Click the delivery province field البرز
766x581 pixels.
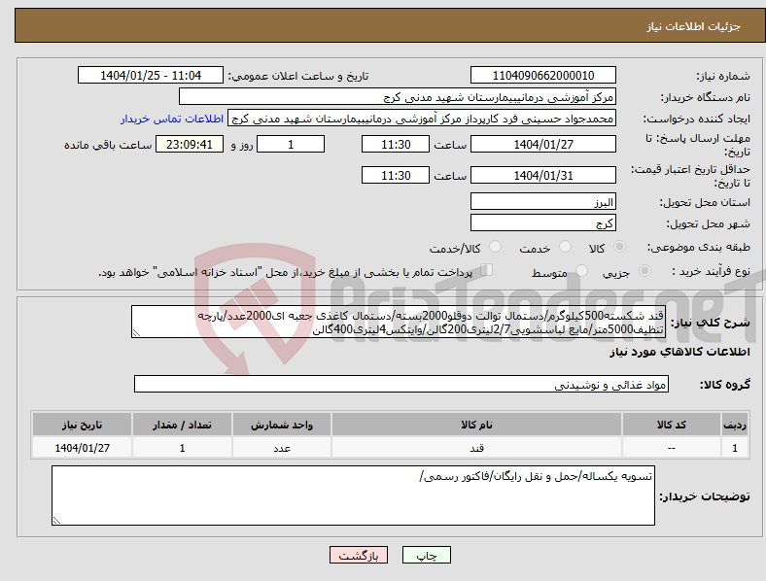coord(543,202)
